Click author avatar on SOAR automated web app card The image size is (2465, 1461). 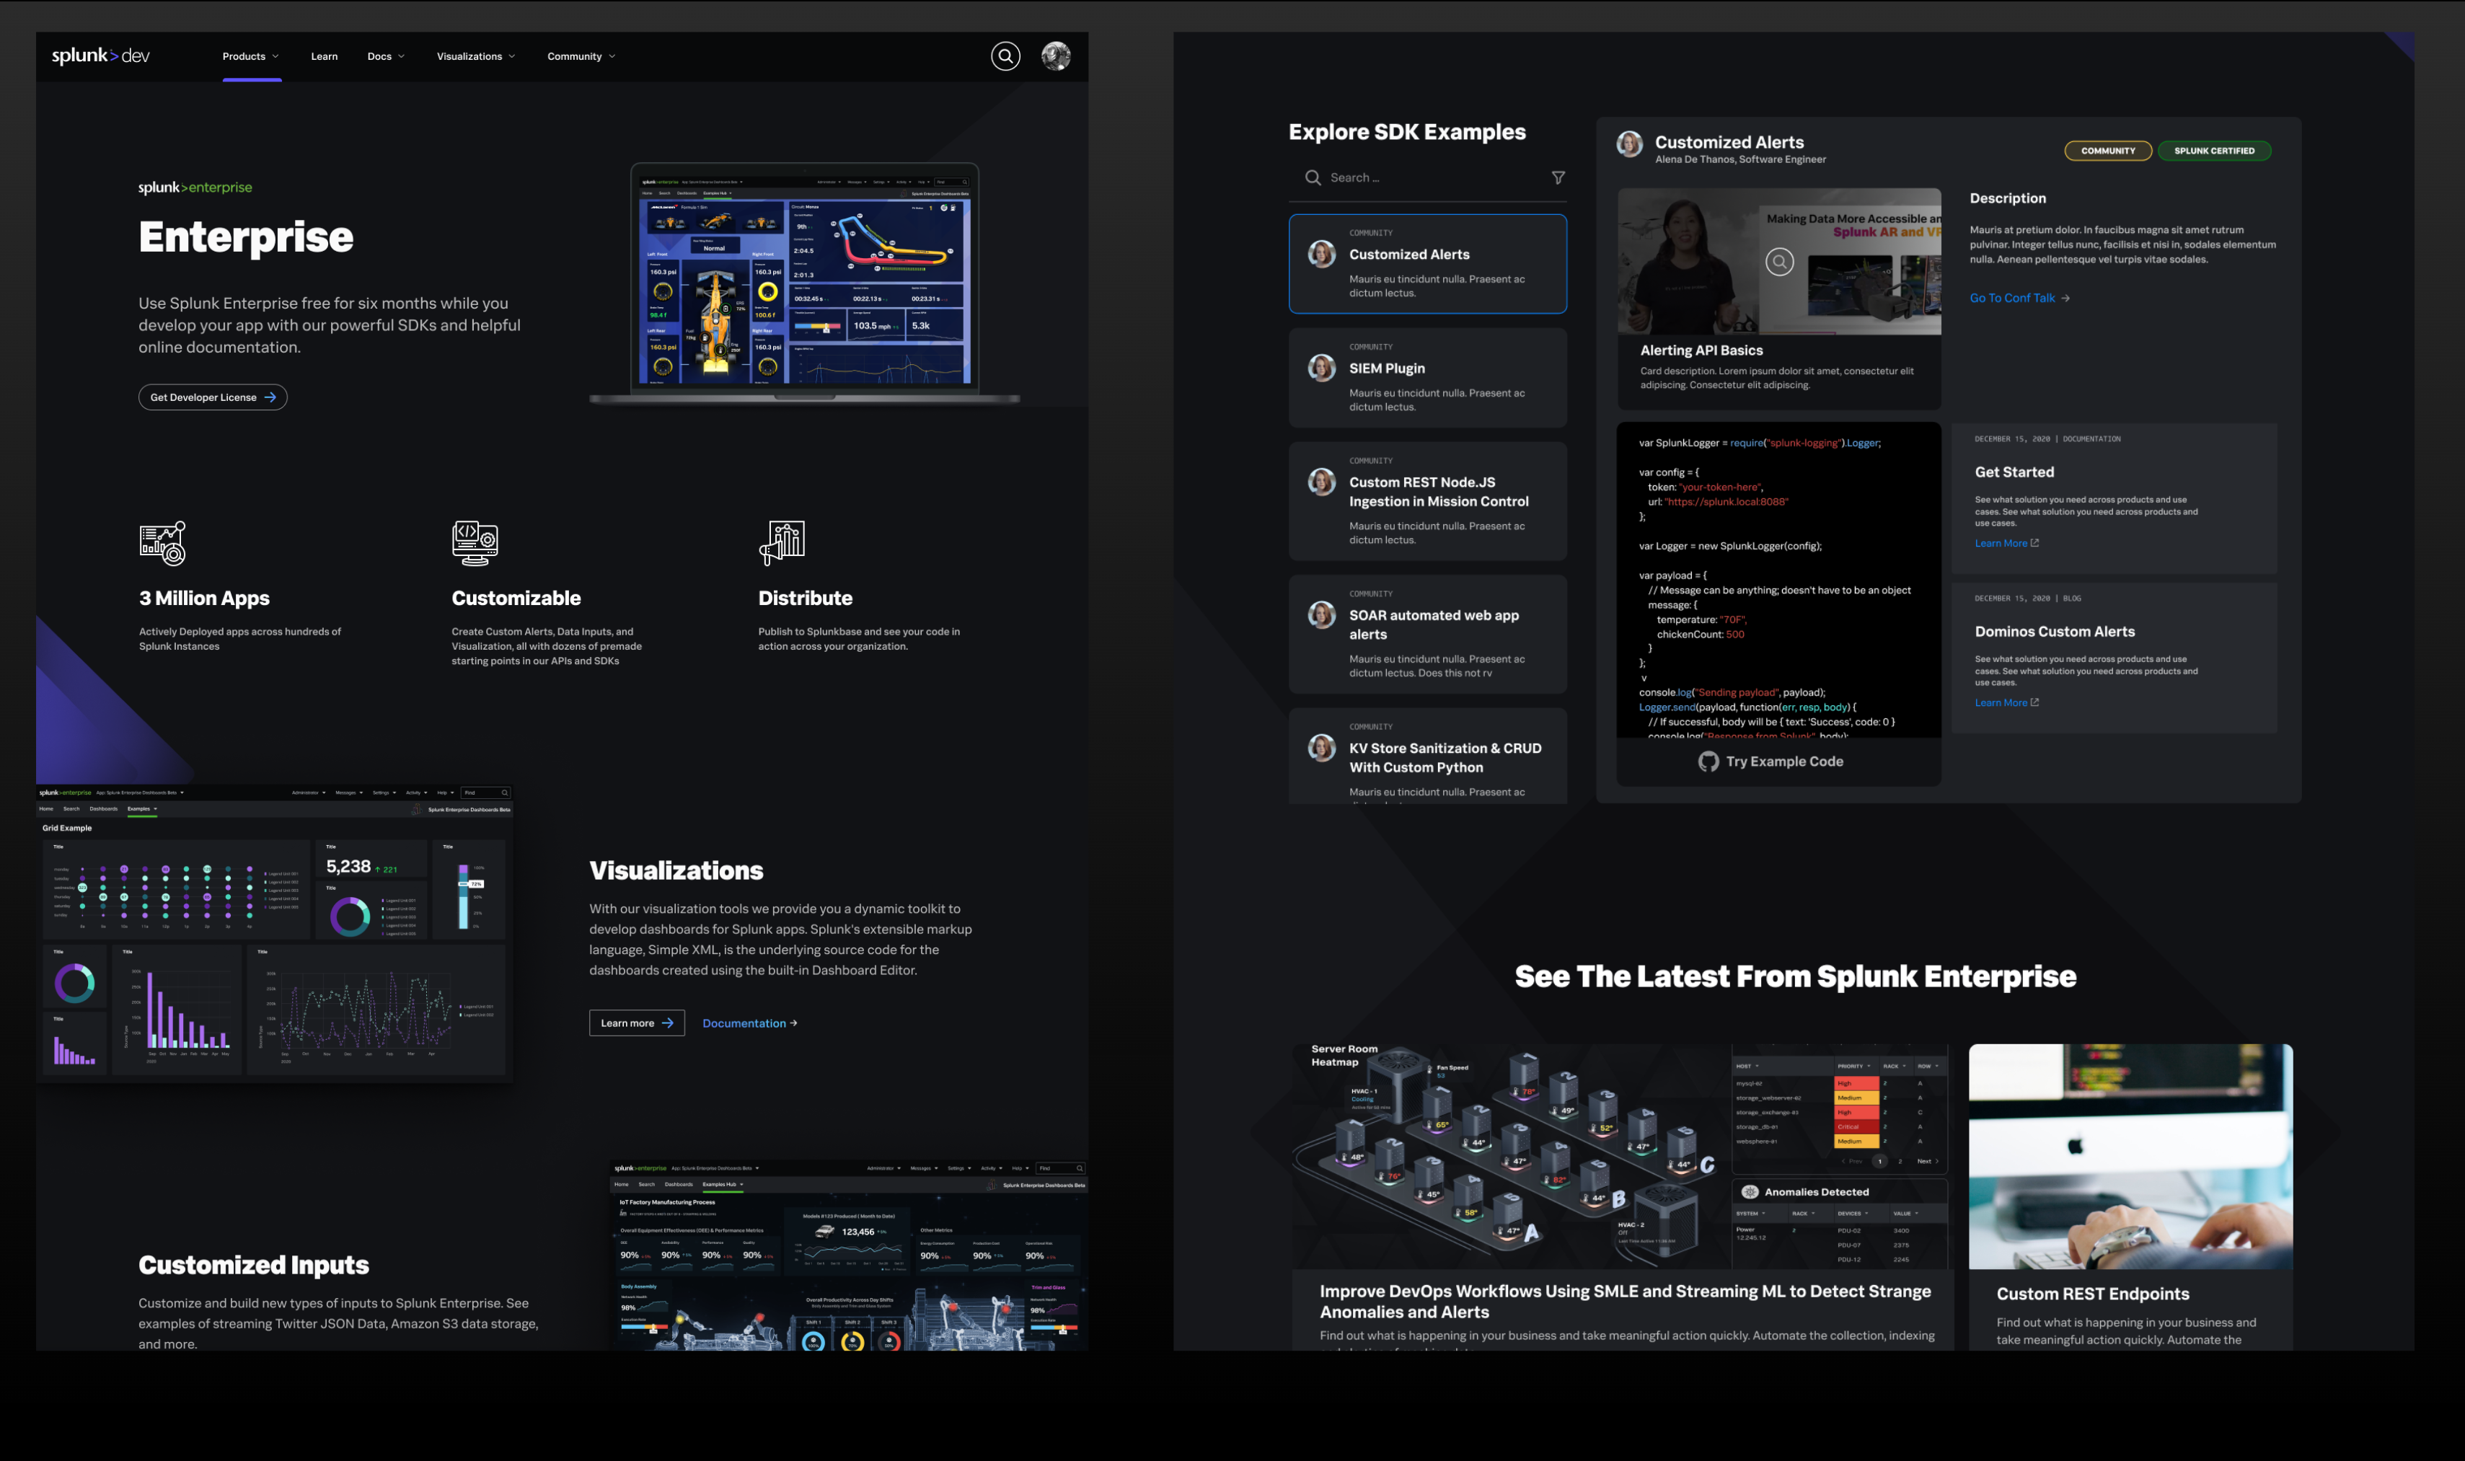point(1321,615)
